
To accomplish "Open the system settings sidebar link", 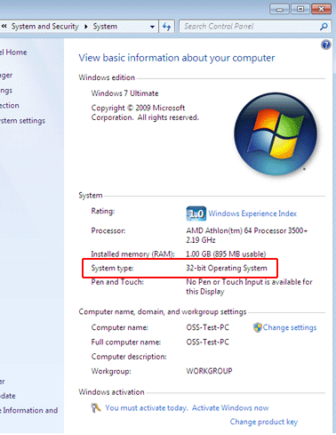I will coord(22,121).
